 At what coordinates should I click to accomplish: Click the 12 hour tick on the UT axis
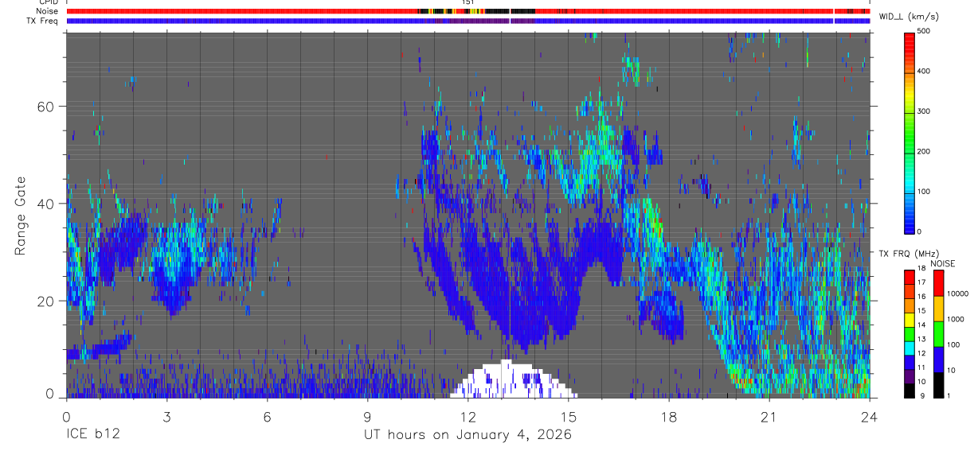pos(468,417)
